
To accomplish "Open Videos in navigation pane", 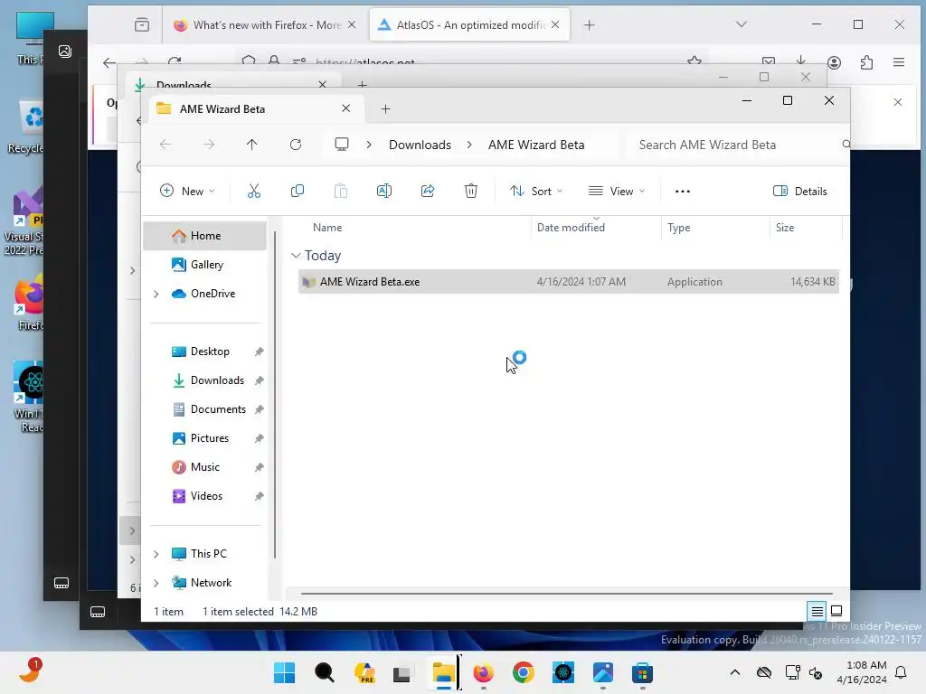I will click(205, 496).
